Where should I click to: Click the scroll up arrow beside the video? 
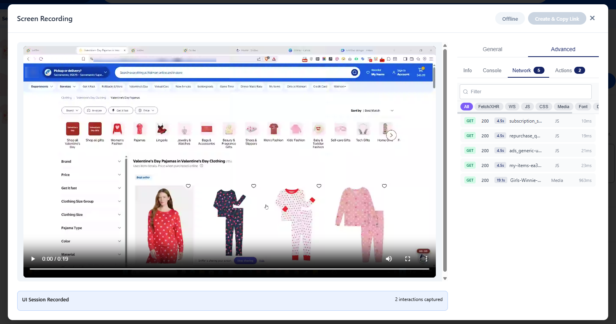click(445, 46)
